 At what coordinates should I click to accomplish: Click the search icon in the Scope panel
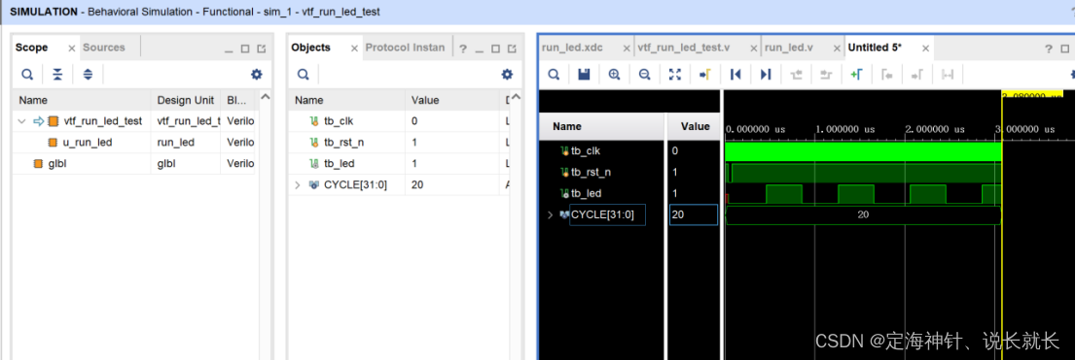(27, 75)
